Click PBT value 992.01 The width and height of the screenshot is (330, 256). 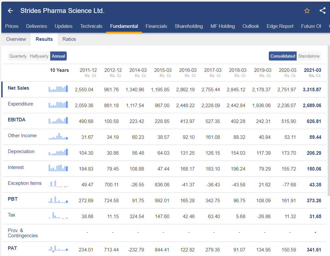point(162,201)
